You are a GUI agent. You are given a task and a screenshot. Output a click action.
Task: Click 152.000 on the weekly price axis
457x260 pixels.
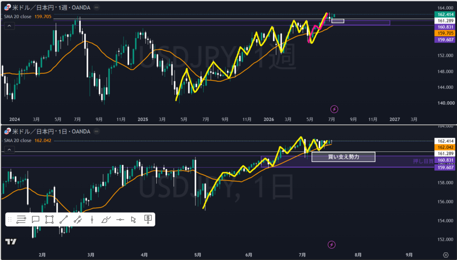[446, 55]
